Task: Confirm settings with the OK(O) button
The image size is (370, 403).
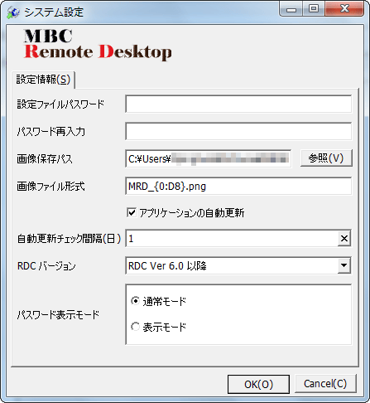Action: point(258,384)
